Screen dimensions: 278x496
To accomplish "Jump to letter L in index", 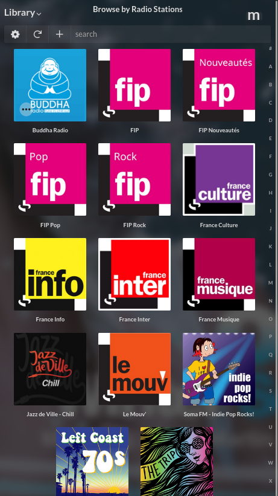I will (270, 265).
